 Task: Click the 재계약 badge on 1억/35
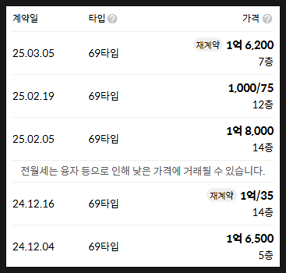point(222,195)
